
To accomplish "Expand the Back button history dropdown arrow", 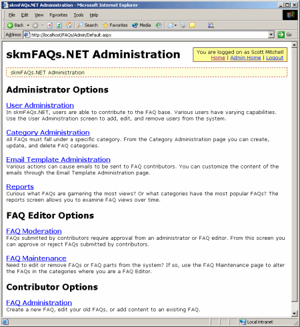I will pos(28,25).
